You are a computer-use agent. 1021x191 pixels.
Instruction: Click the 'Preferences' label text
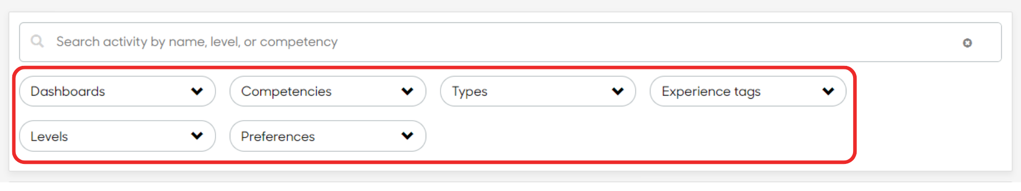[278, 136]
